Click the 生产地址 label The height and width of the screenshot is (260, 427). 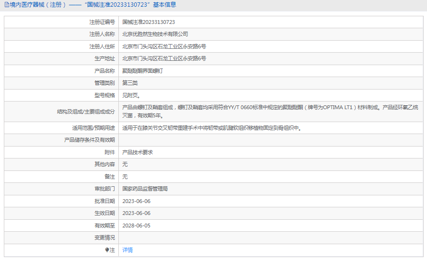coord(104,58)
